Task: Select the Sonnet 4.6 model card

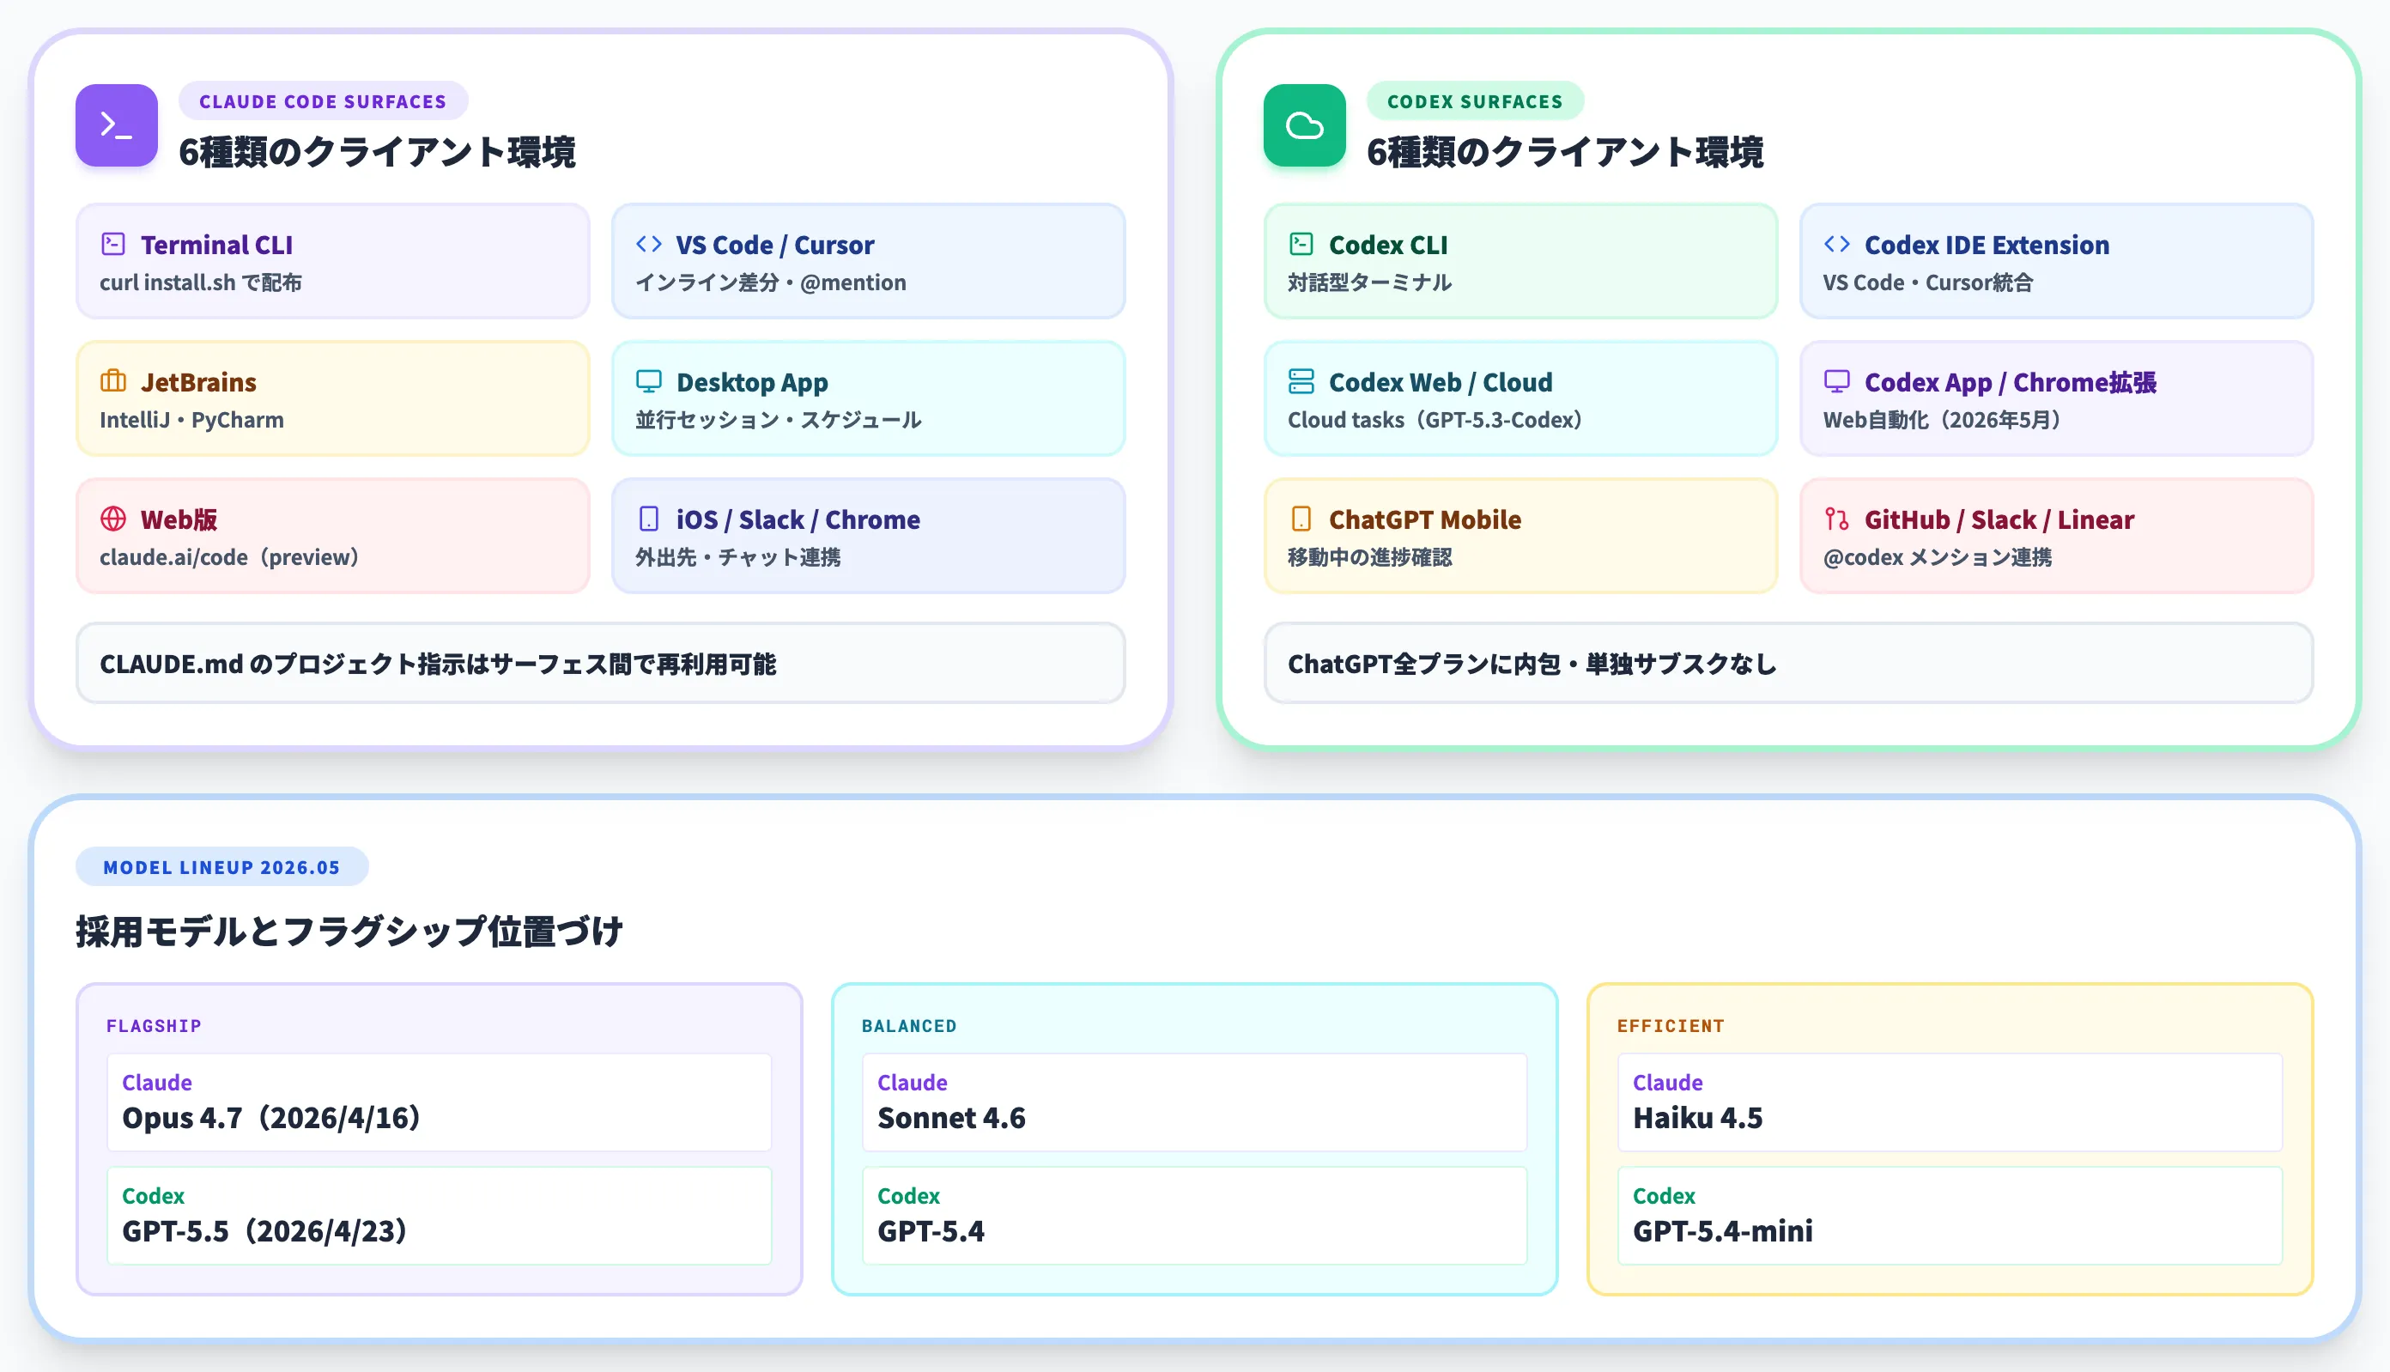Action: pos(1194,1102)
